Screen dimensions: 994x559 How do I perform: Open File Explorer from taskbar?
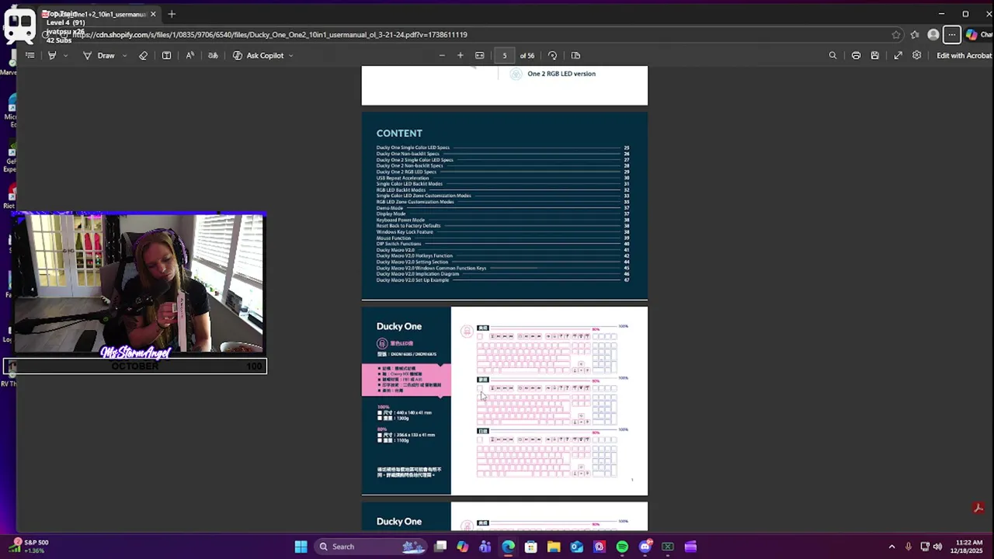[x=554, y=547]
